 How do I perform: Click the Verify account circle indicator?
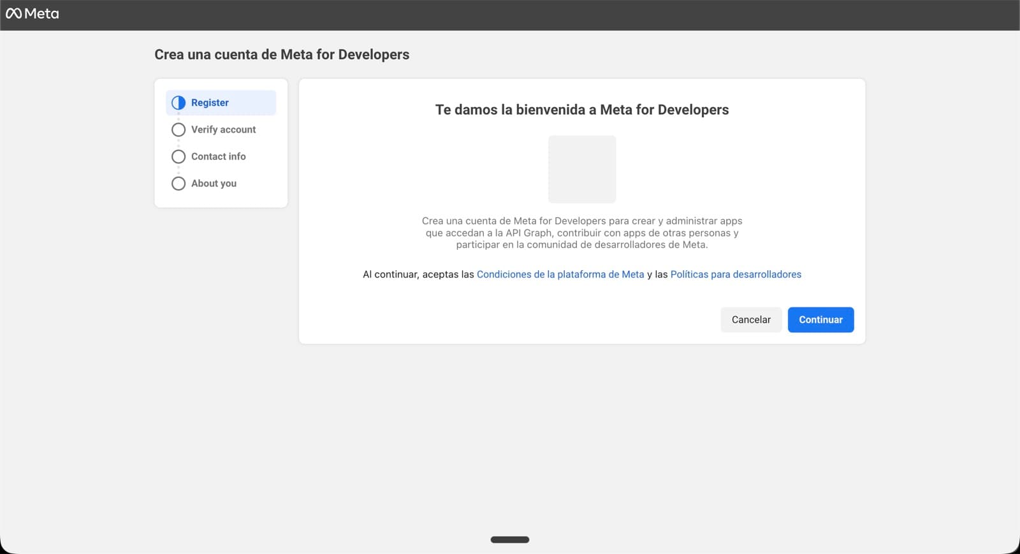pyautogui.click(x=178, y=129)
